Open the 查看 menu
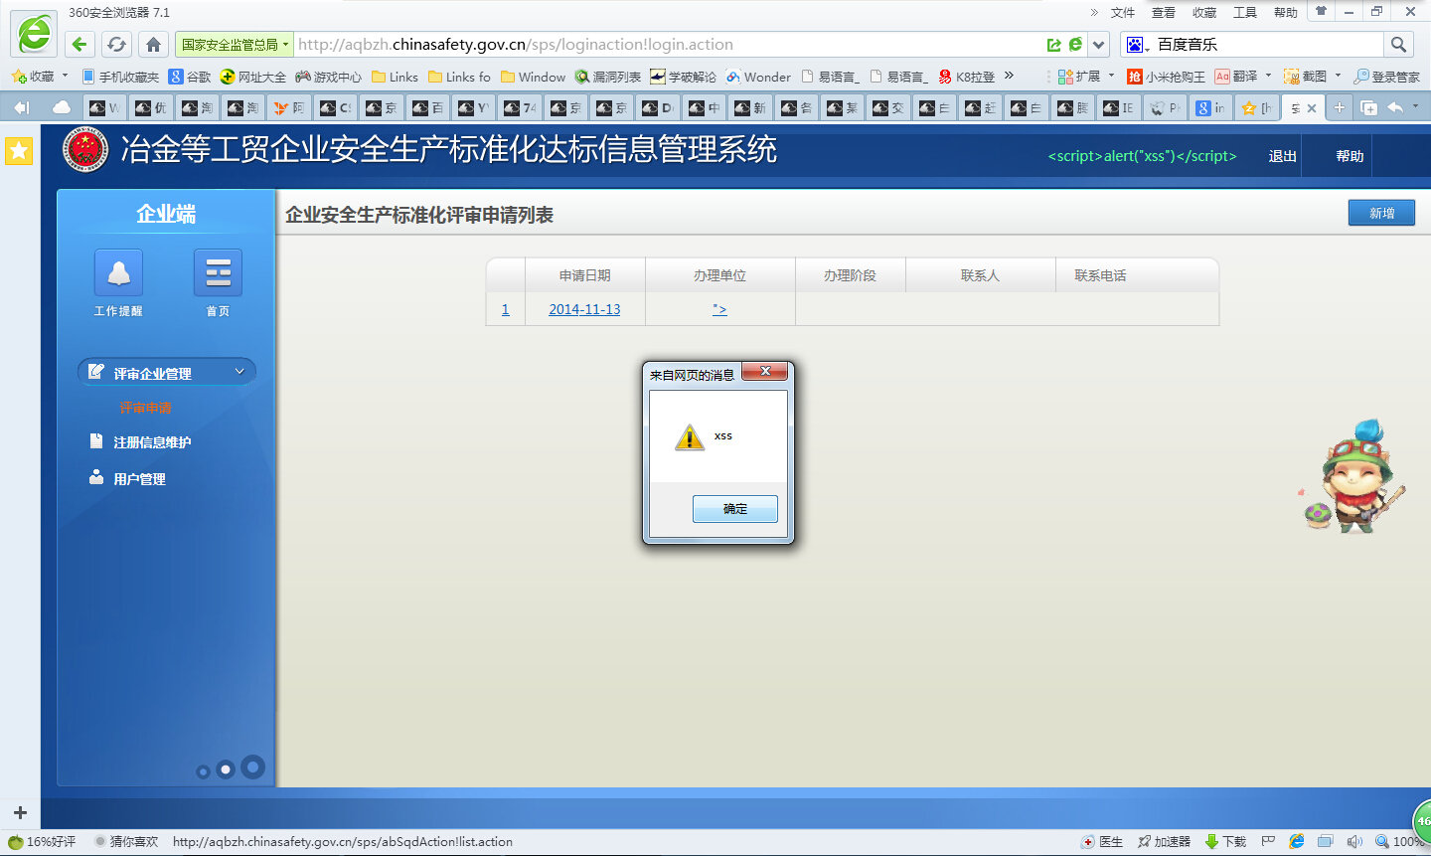1431x856 pixels. (x=1164, y=13)
